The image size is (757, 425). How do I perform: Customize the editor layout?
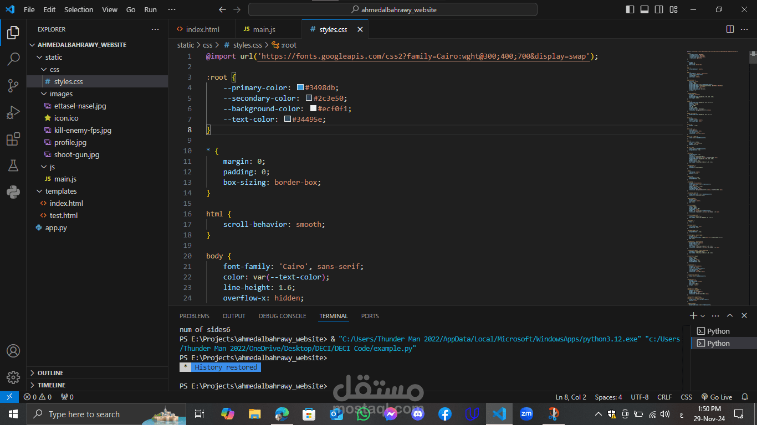pyautogui.click(x=673, y=9)
